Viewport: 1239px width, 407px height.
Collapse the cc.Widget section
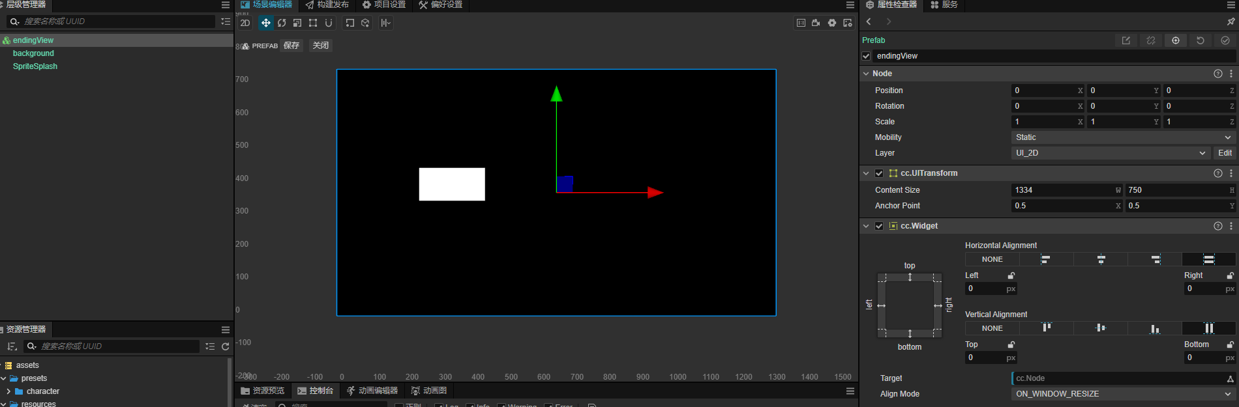click(x=866, y=226)
